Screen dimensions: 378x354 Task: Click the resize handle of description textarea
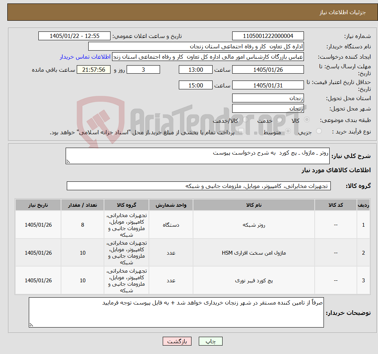tap(68, 162)
